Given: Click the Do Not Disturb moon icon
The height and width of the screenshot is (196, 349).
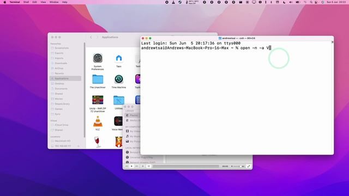Looking at the screenshot, I should click(284, 2).
